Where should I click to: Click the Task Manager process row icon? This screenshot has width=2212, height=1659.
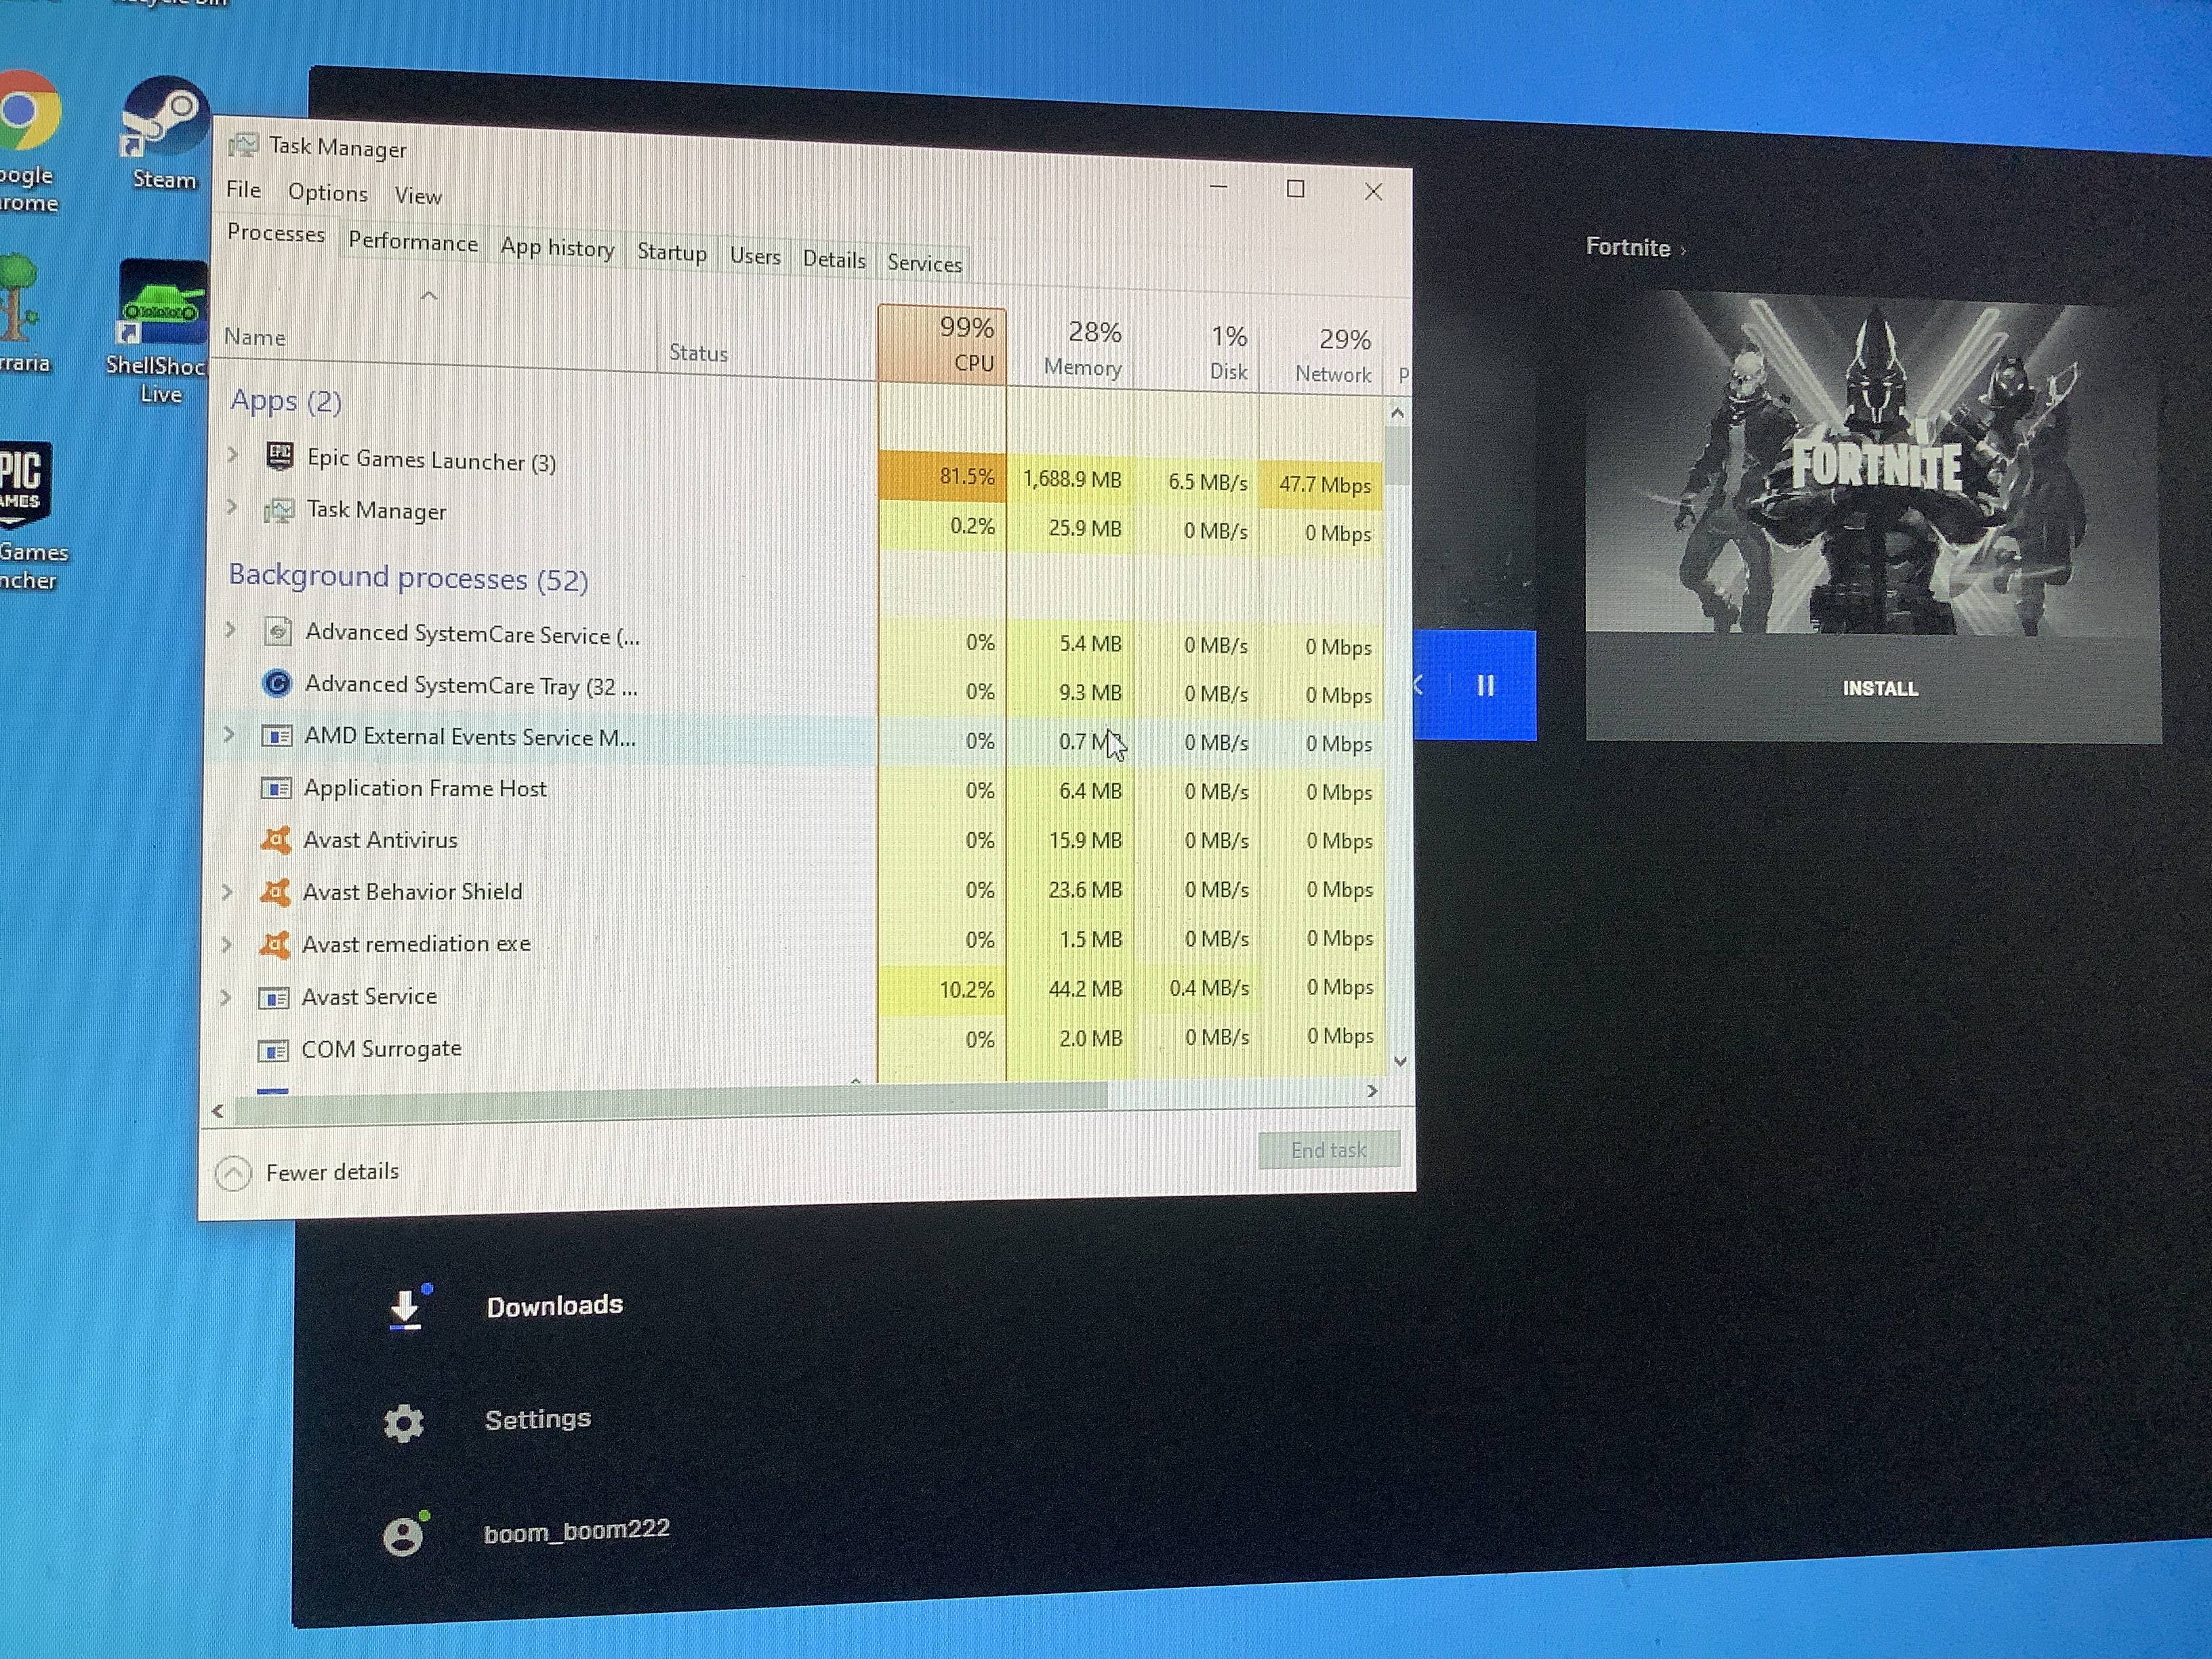[x=278, y=510]
